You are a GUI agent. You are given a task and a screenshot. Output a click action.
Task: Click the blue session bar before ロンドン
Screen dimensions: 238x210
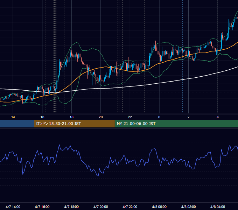[17, 124]
